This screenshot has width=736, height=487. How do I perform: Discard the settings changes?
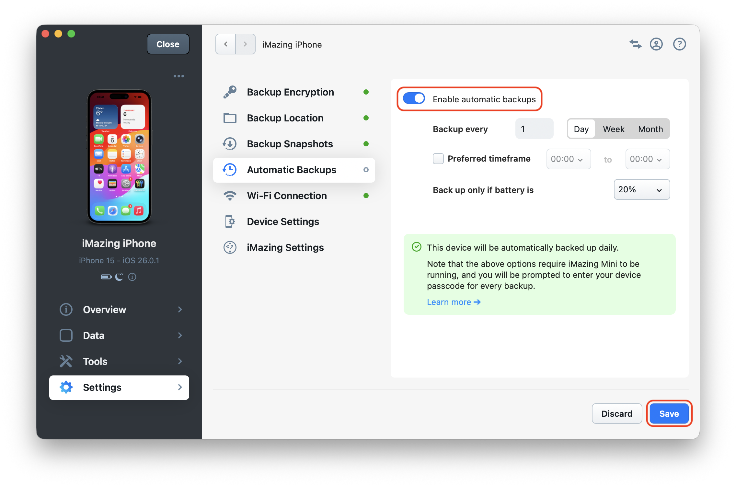pos(616,413)
